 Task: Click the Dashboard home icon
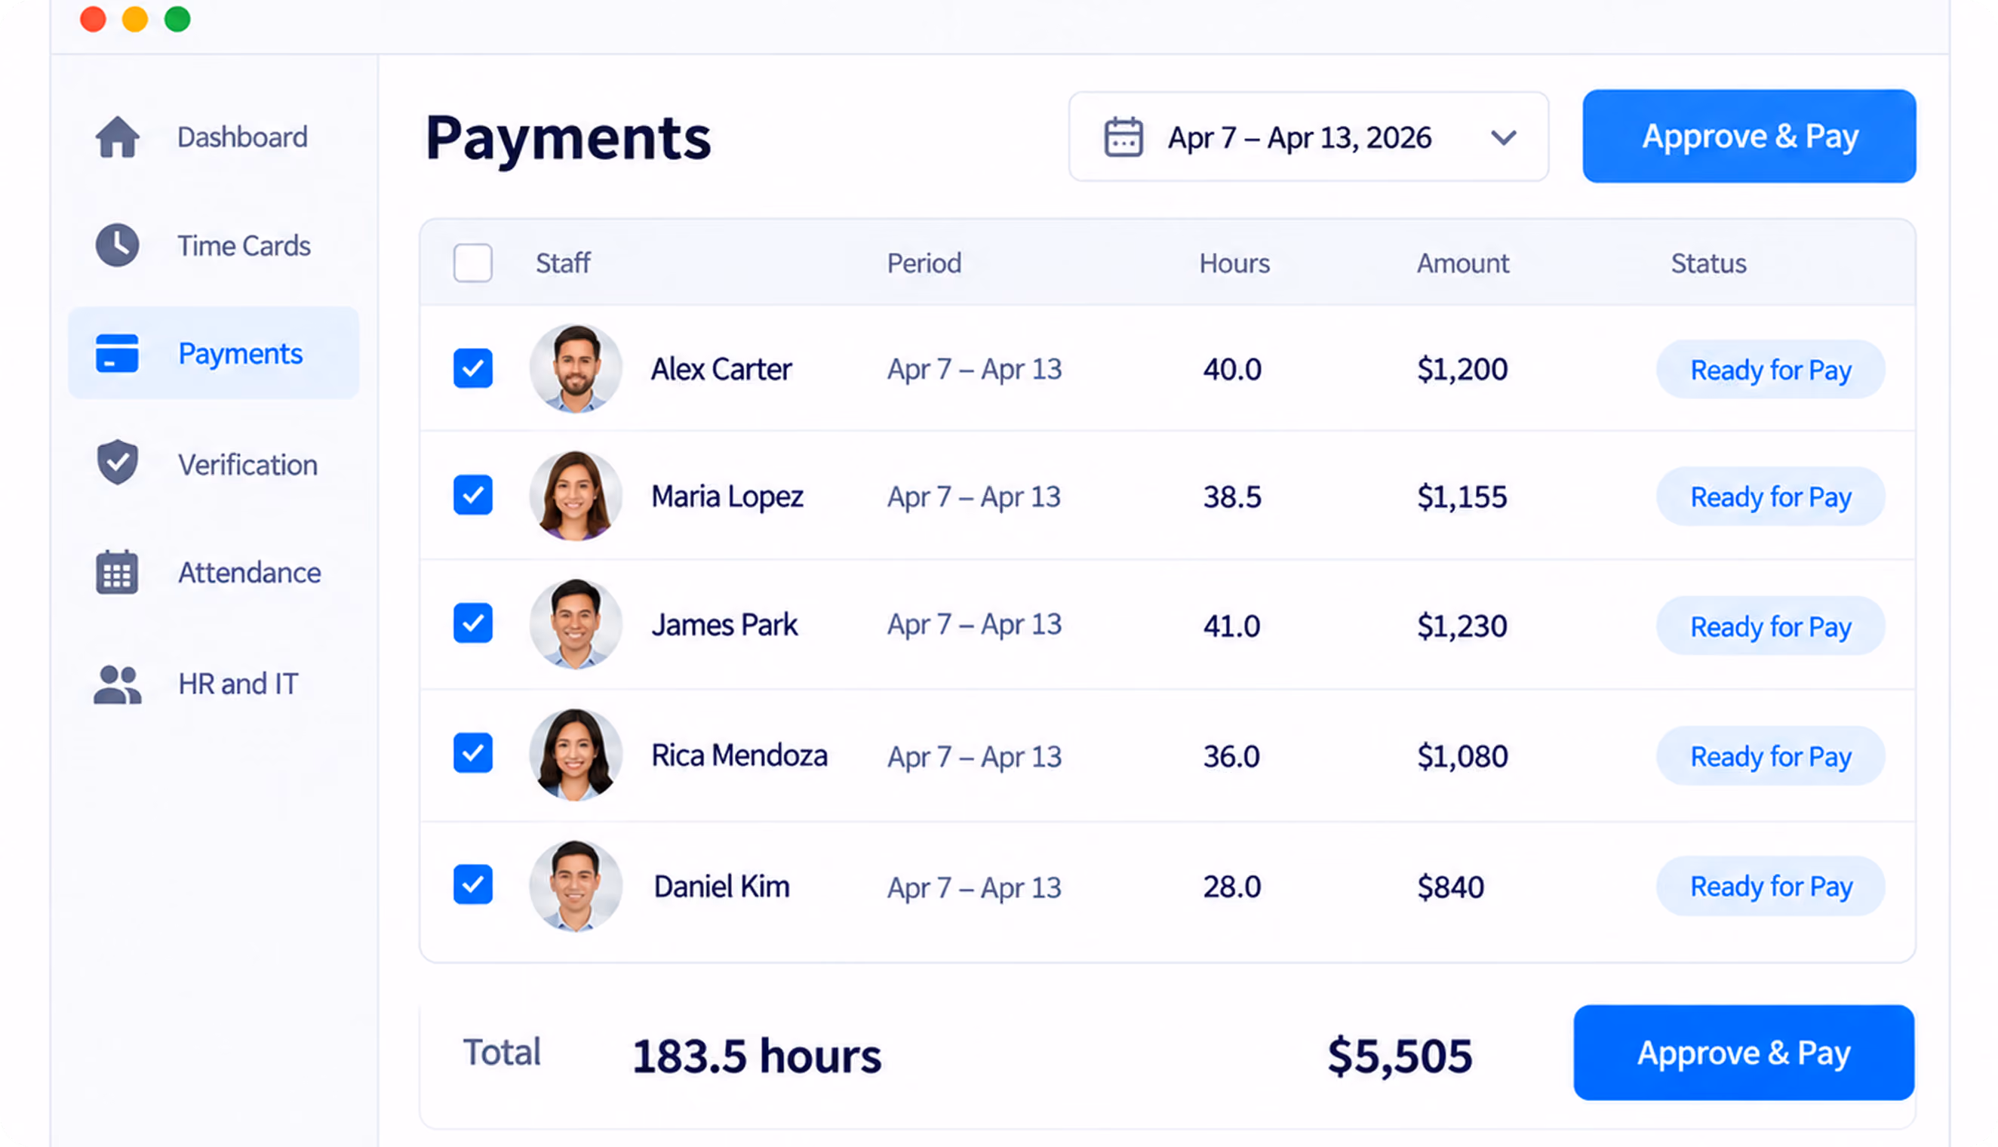pyautogui.click(x=118, y=137)
